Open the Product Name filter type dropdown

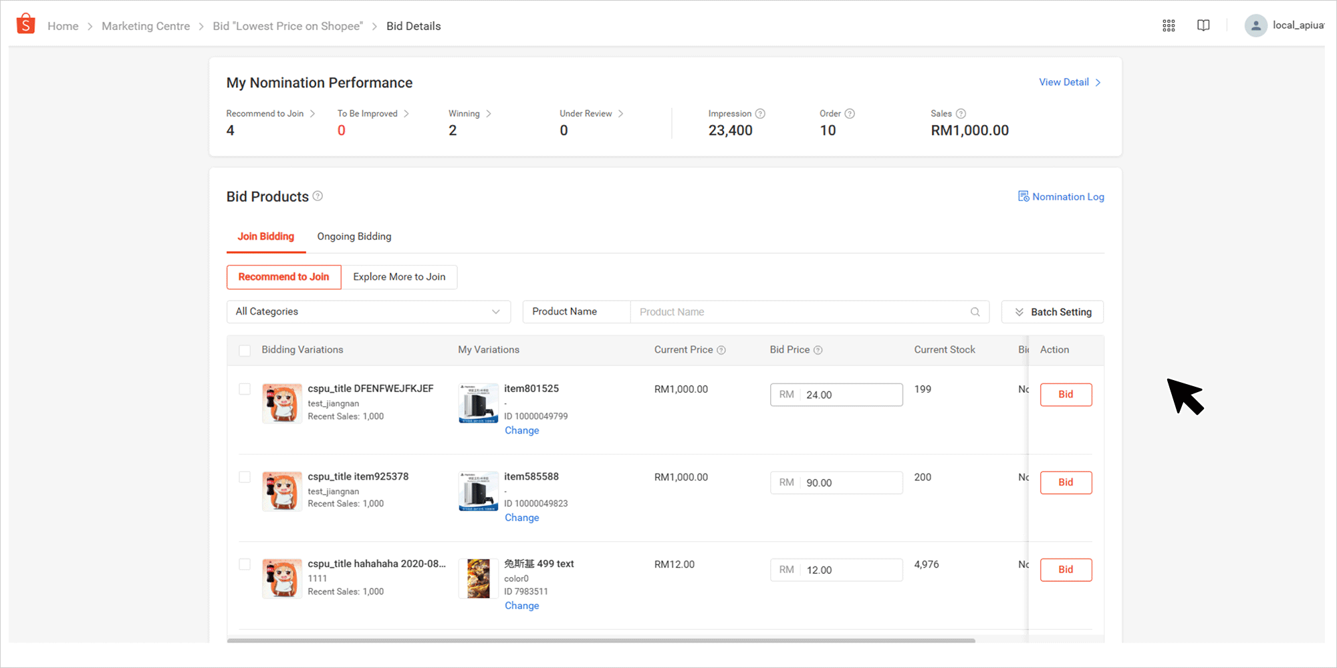coord(576,311)
